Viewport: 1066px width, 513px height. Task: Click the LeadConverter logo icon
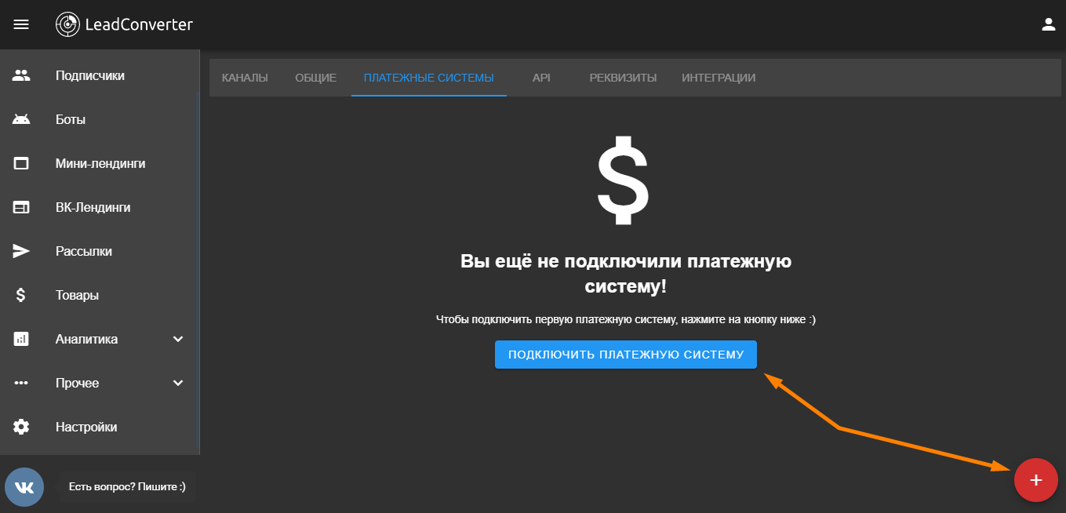click(x=68, y=24)
